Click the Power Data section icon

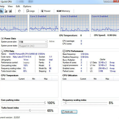[2, 39]
